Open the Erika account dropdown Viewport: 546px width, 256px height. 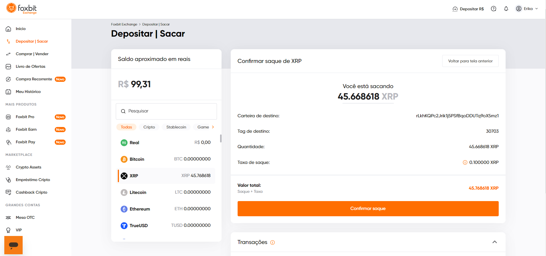point(527,9)
